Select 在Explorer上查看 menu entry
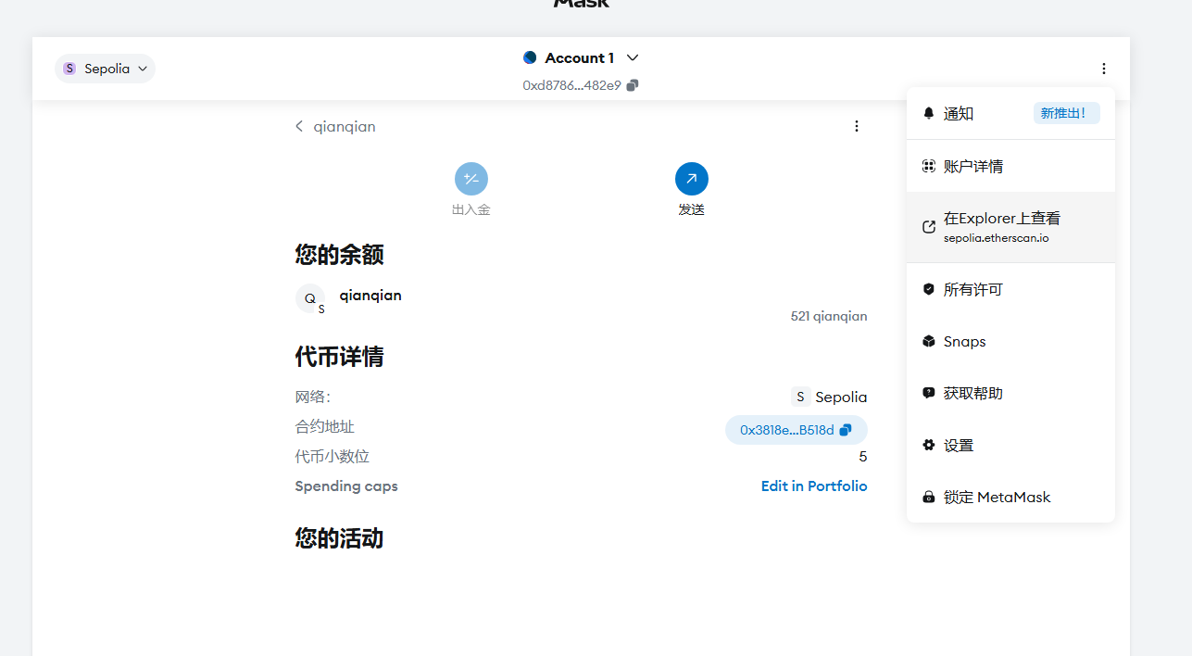1192x656 pixels. click(1010, 227)
